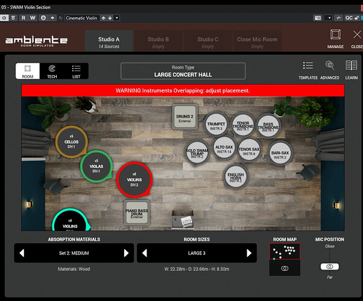Open the preset menu triangle after Cinematic Violin
Screen dimensions: 363x301
coord(117,18)
